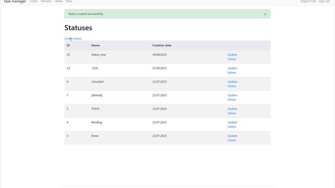Delete the Status_new status

point(231,59)
